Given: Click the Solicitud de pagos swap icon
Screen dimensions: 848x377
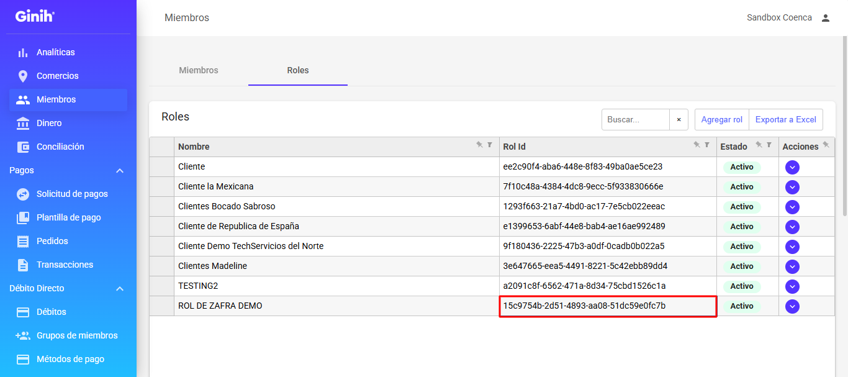Looking at the screenshot, I should (x=23, y=194).
